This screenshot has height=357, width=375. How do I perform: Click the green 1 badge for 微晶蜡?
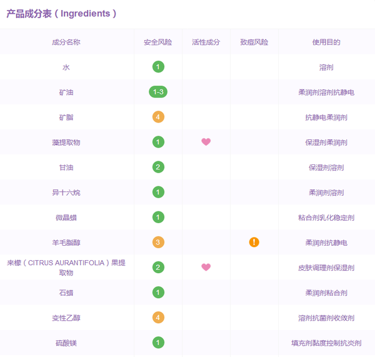[158, 217]
